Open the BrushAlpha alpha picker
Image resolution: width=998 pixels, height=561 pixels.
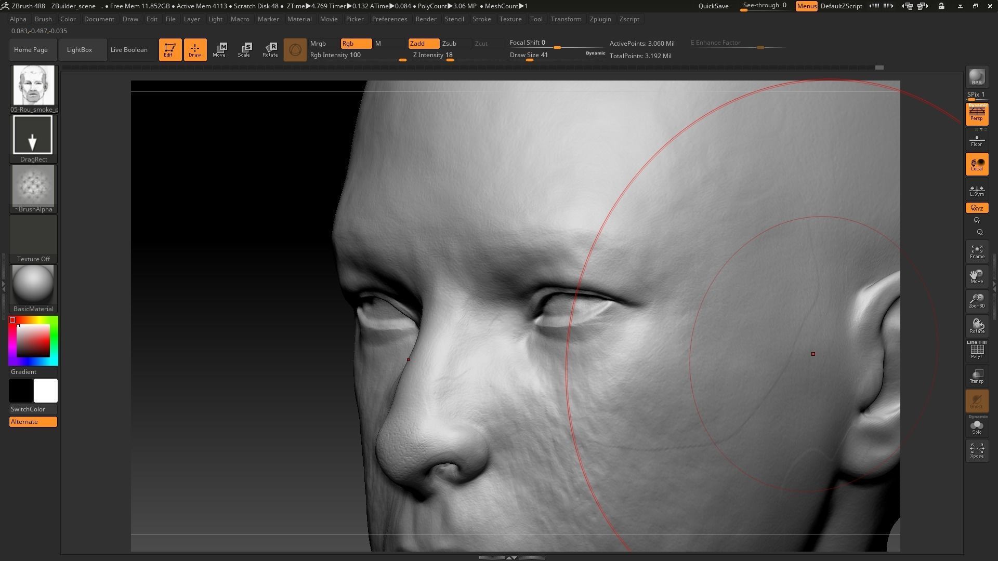[x=33, y=185]
